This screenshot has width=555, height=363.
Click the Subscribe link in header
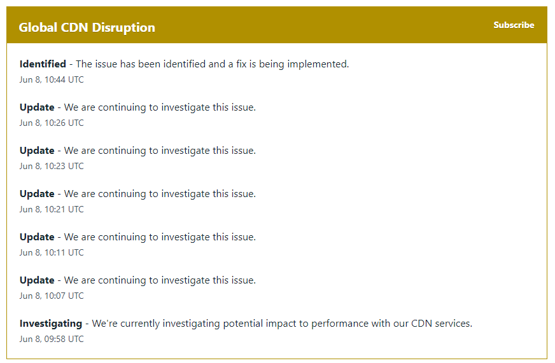(x=514, y=25)
